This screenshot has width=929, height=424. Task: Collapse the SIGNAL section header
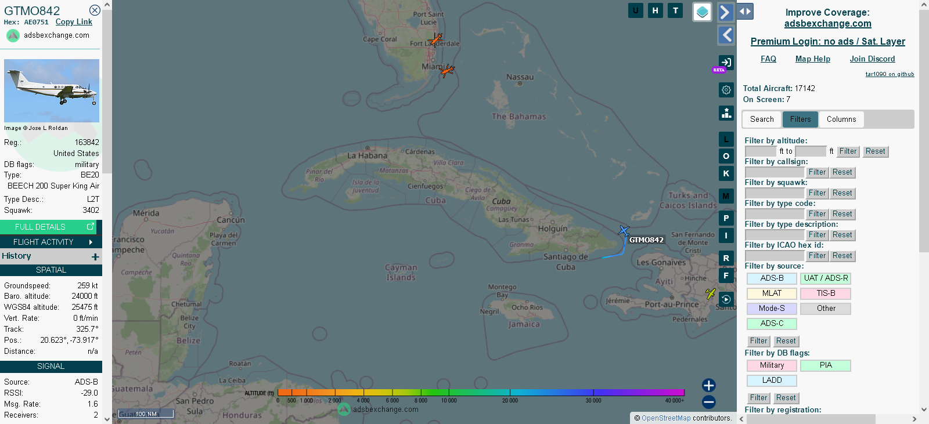click(51, 367)
